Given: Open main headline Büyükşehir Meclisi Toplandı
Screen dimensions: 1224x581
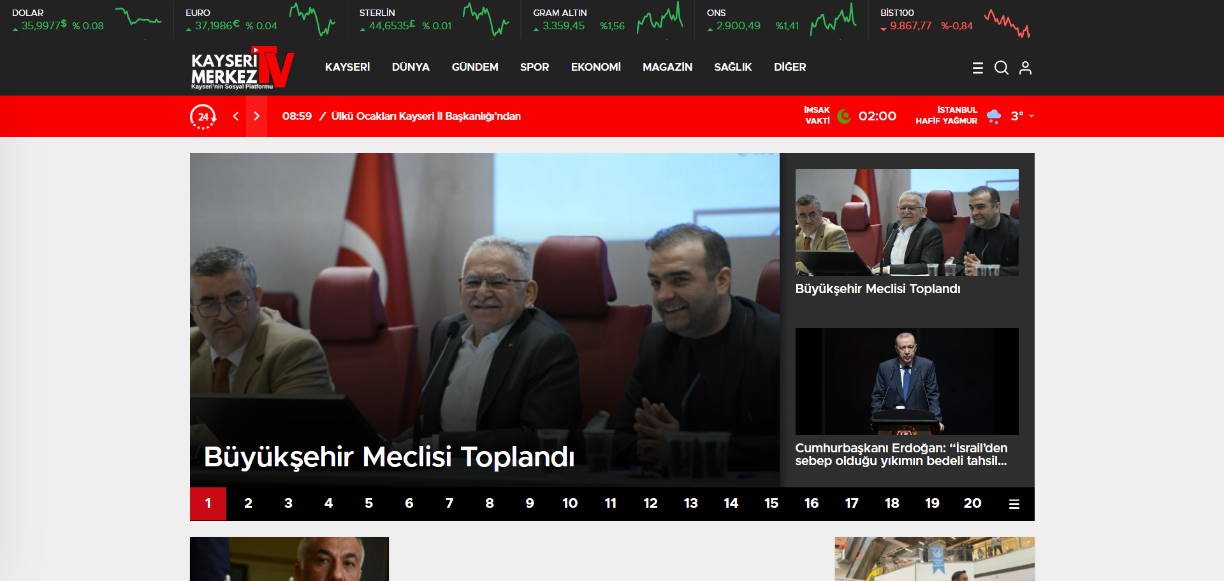Looking at the screenshot, I should [x=389, y=457].
